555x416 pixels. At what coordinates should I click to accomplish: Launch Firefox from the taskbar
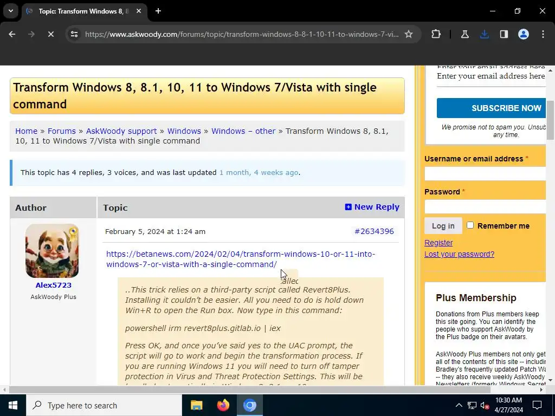coord(223,405)
